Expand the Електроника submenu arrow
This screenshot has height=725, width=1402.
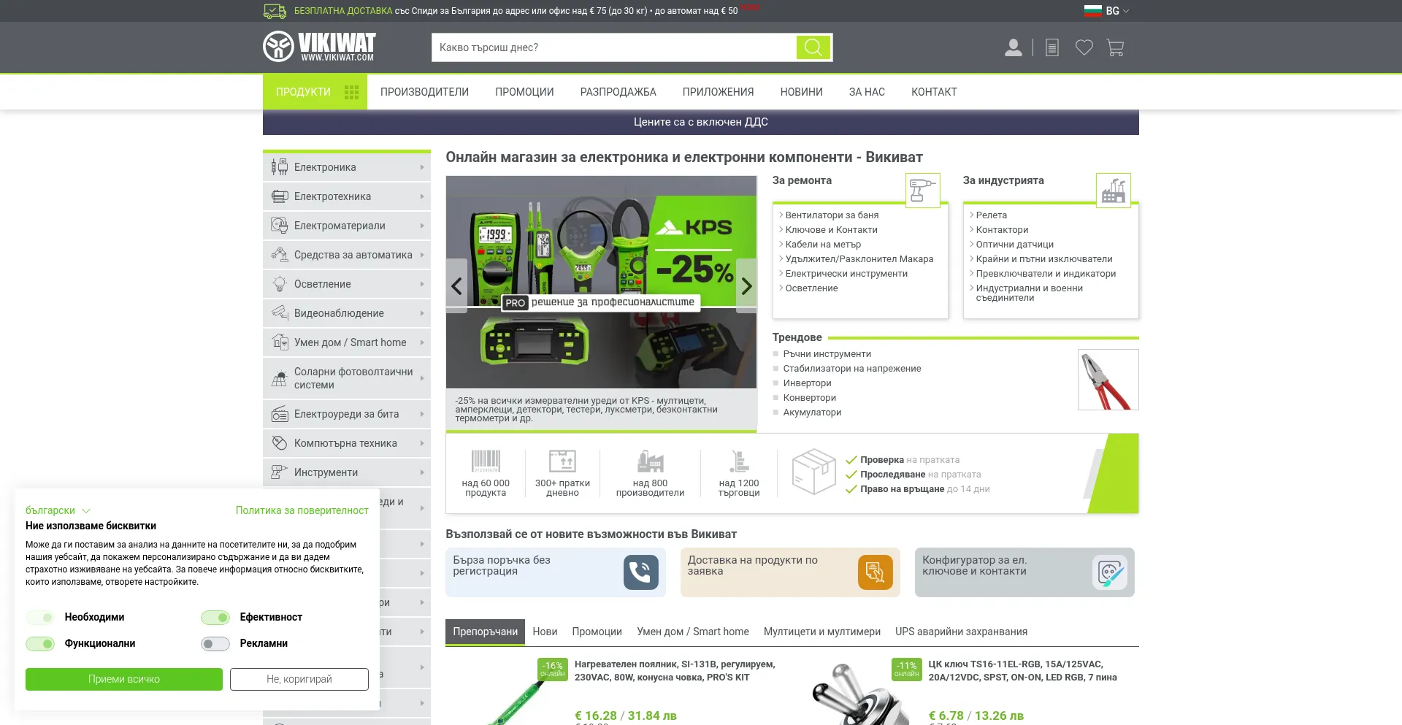pyautogui.click(x=422, y=167)
